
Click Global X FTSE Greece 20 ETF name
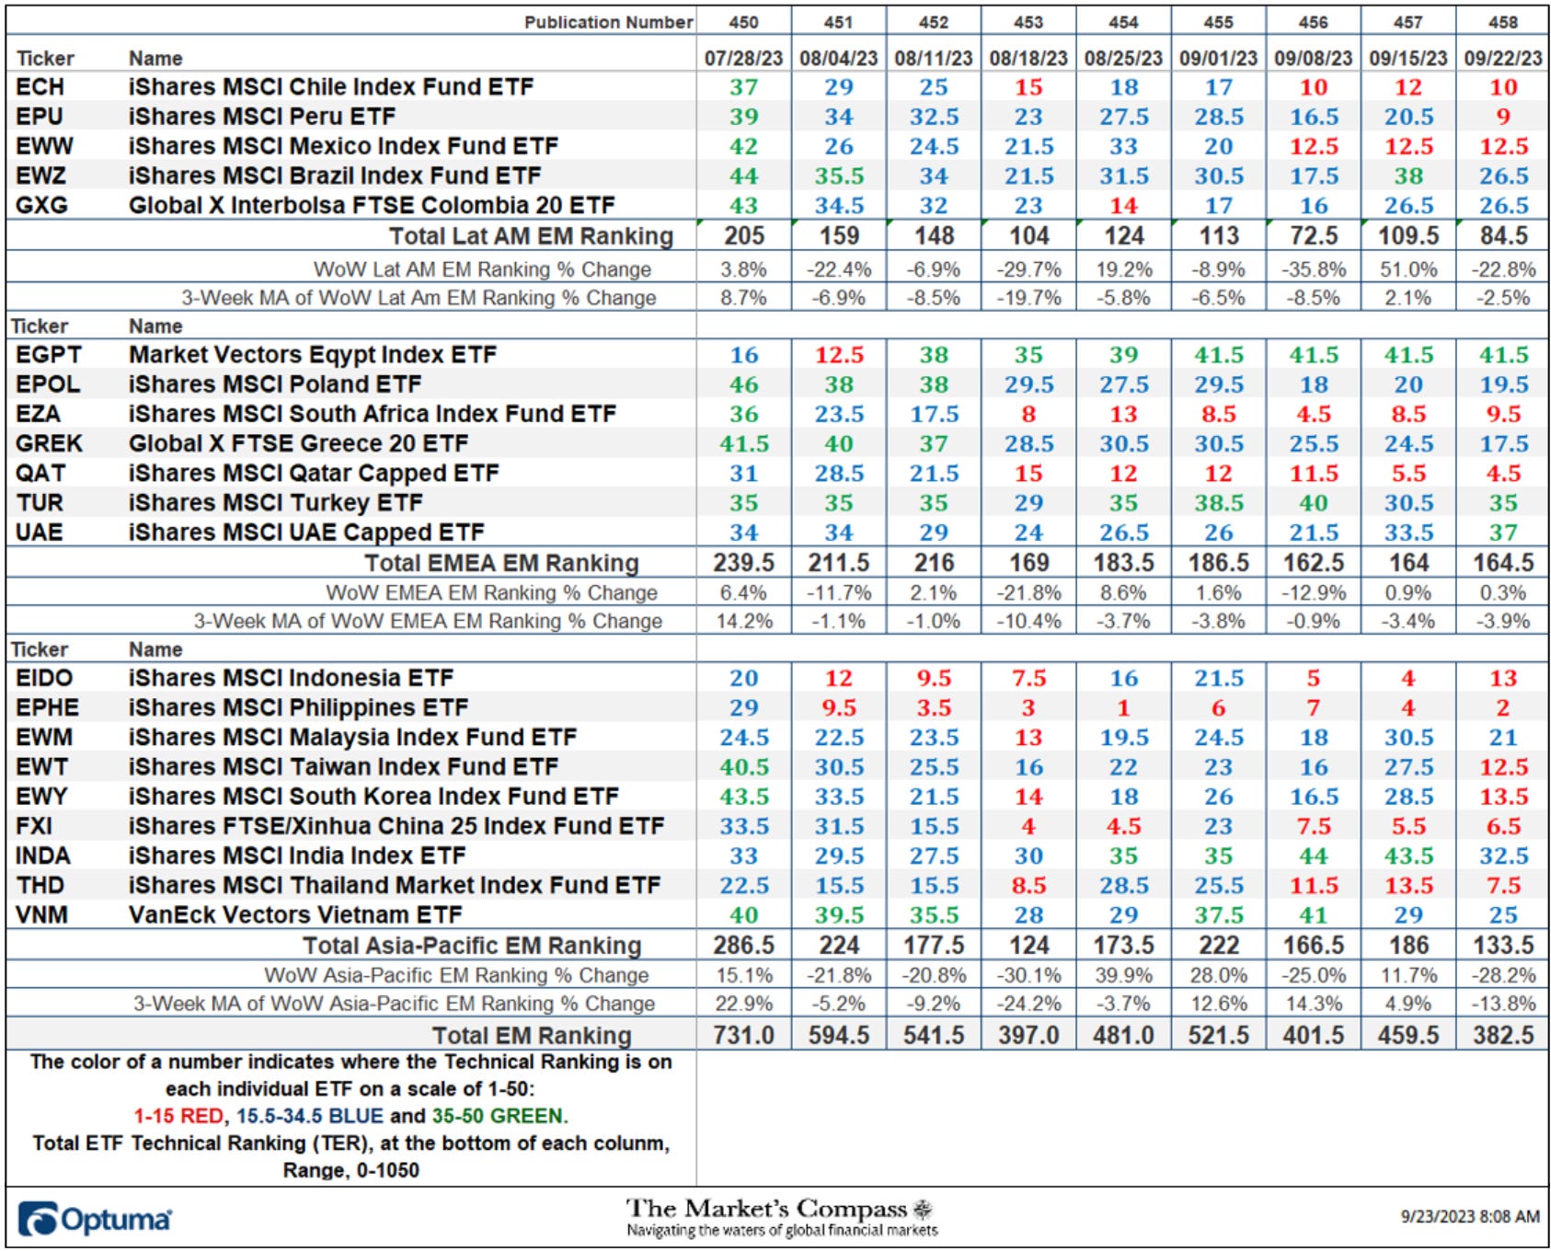pyautogui.click(x=298, y=443)
